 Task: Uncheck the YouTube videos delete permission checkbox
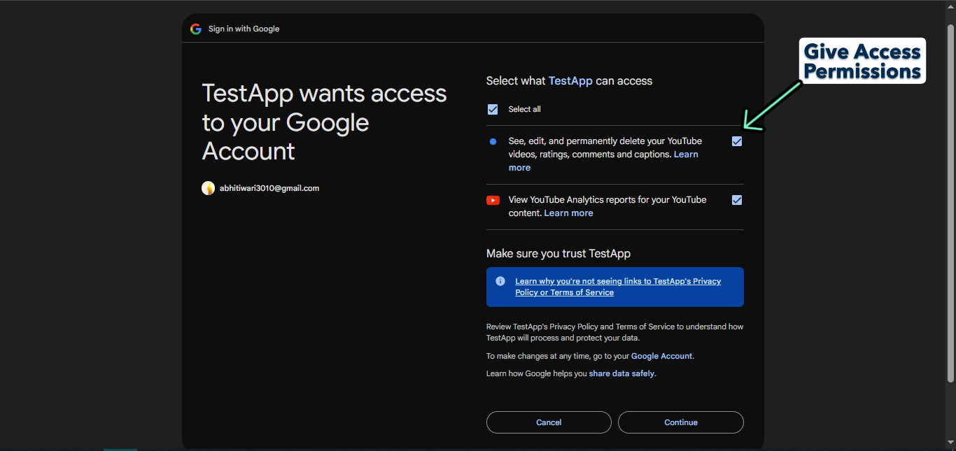pos(737,141)
